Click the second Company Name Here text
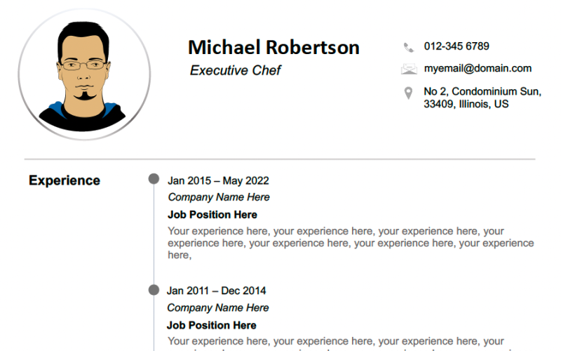 click(x=218, y=307)
